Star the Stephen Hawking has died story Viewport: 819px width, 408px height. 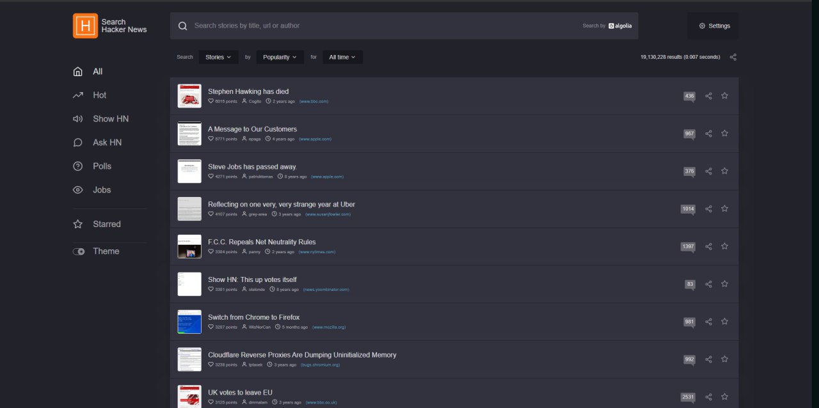click(724, 96)
